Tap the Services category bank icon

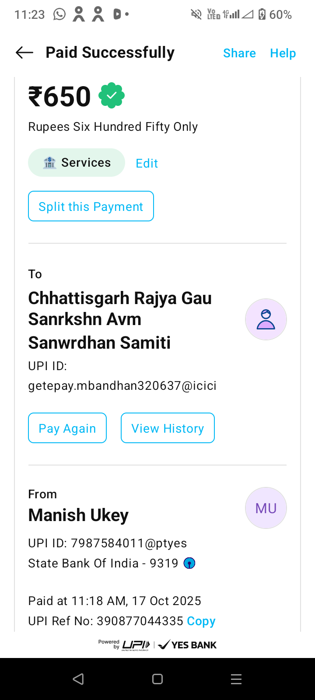pyautogui.click(x=49, y=163)
